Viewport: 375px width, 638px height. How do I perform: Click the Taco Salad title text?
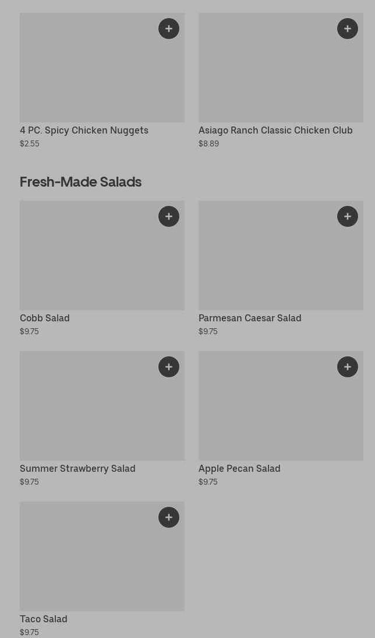[44, 619]
